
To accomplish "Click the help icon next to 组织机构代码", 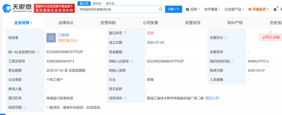I will pos(233,61).
